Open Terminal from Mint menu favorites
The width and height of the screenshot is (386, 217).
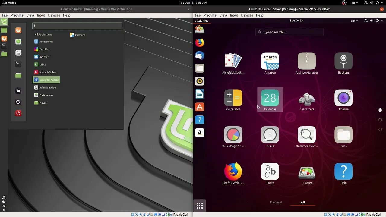(x=18, y=64)
